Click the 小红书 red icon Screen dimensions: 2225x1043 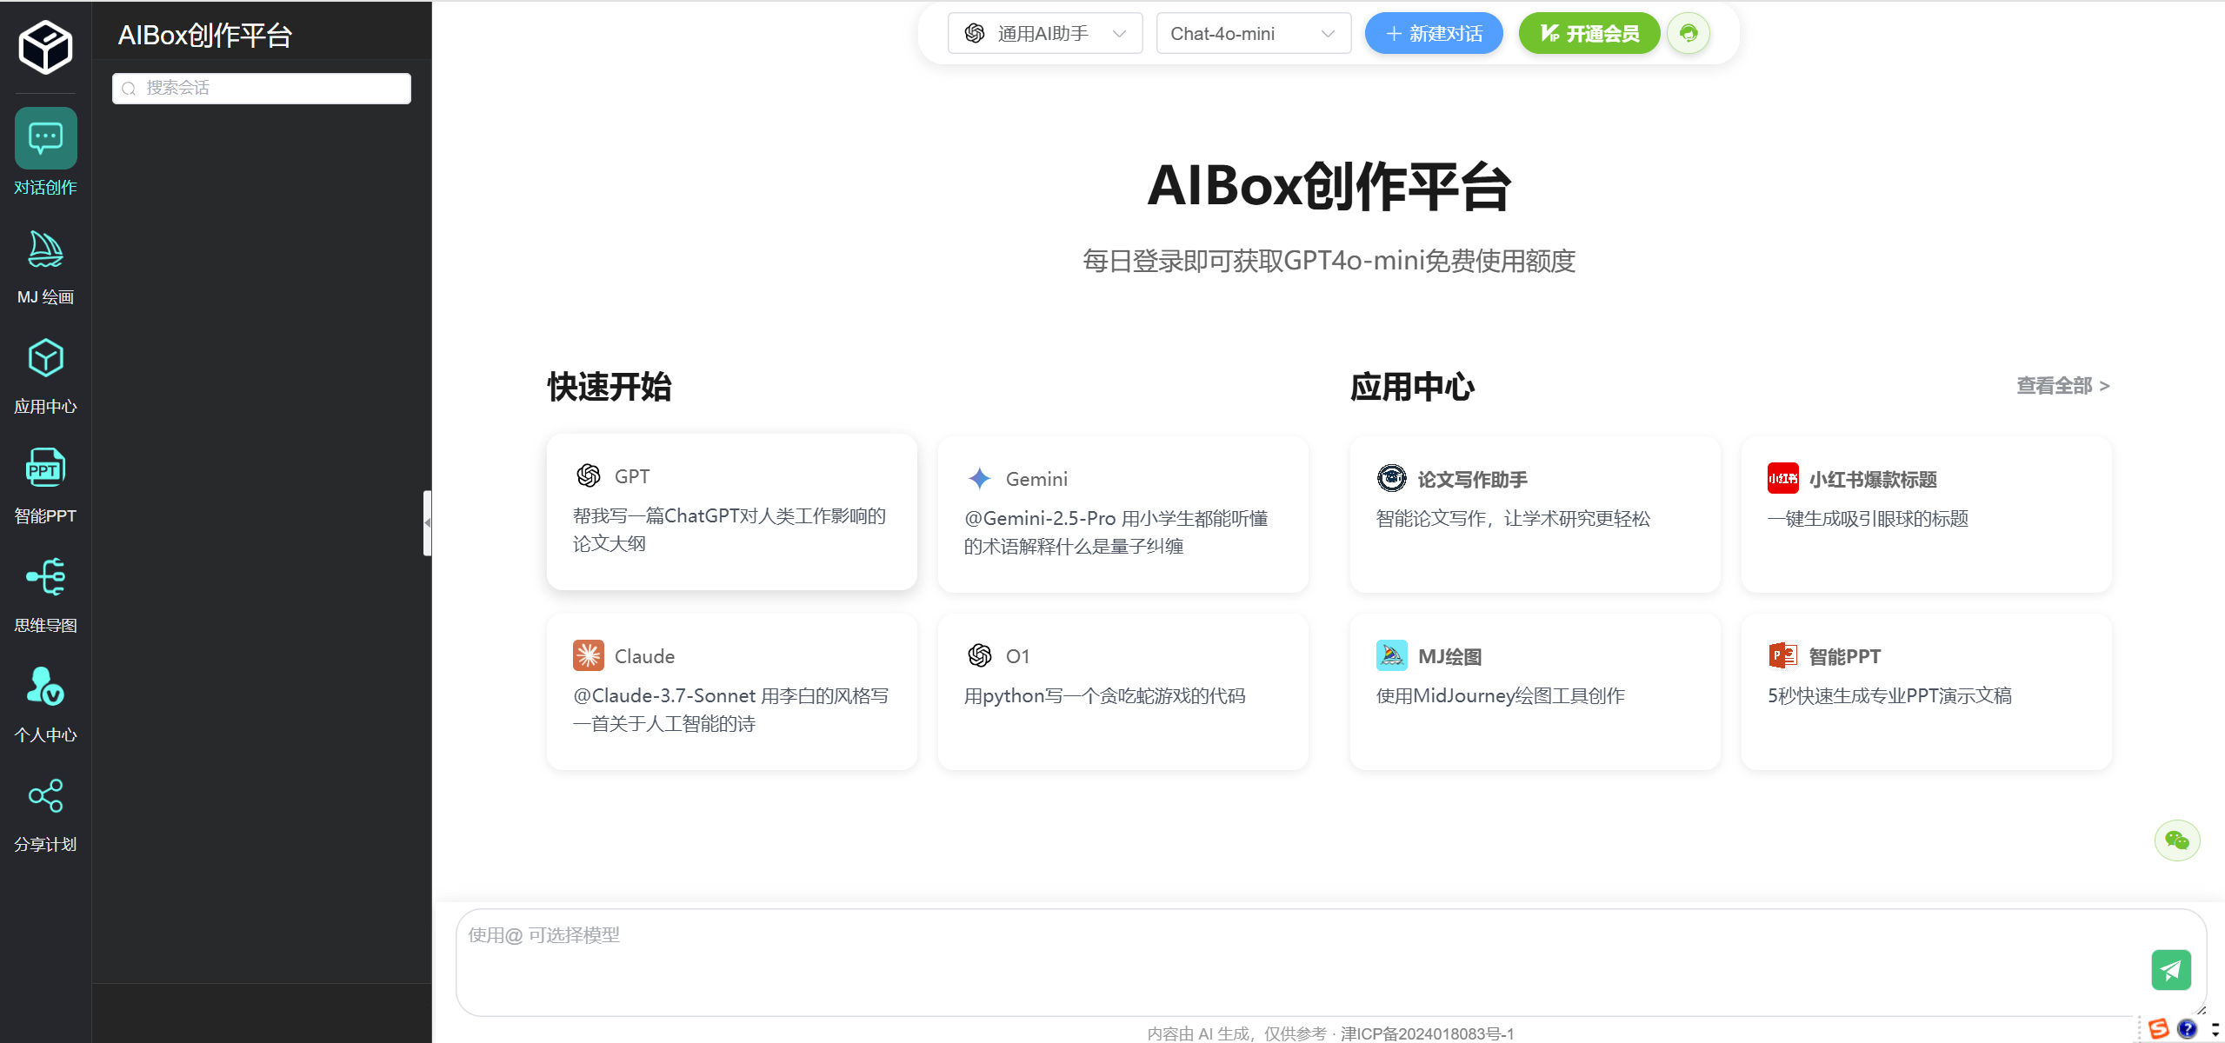coord(1783,478)
